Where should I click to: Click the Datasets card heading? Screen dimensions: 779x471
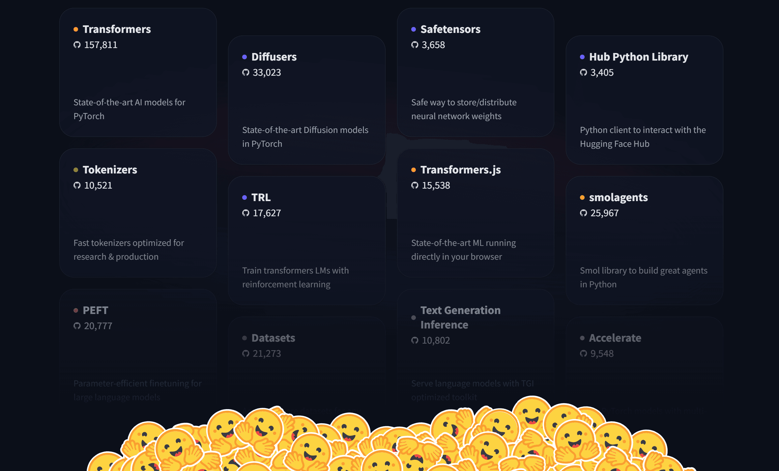tap(273, 338)
